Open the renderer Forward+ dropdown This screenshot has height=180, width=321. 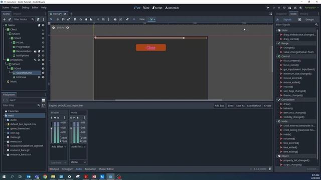(x=312, y=8)
